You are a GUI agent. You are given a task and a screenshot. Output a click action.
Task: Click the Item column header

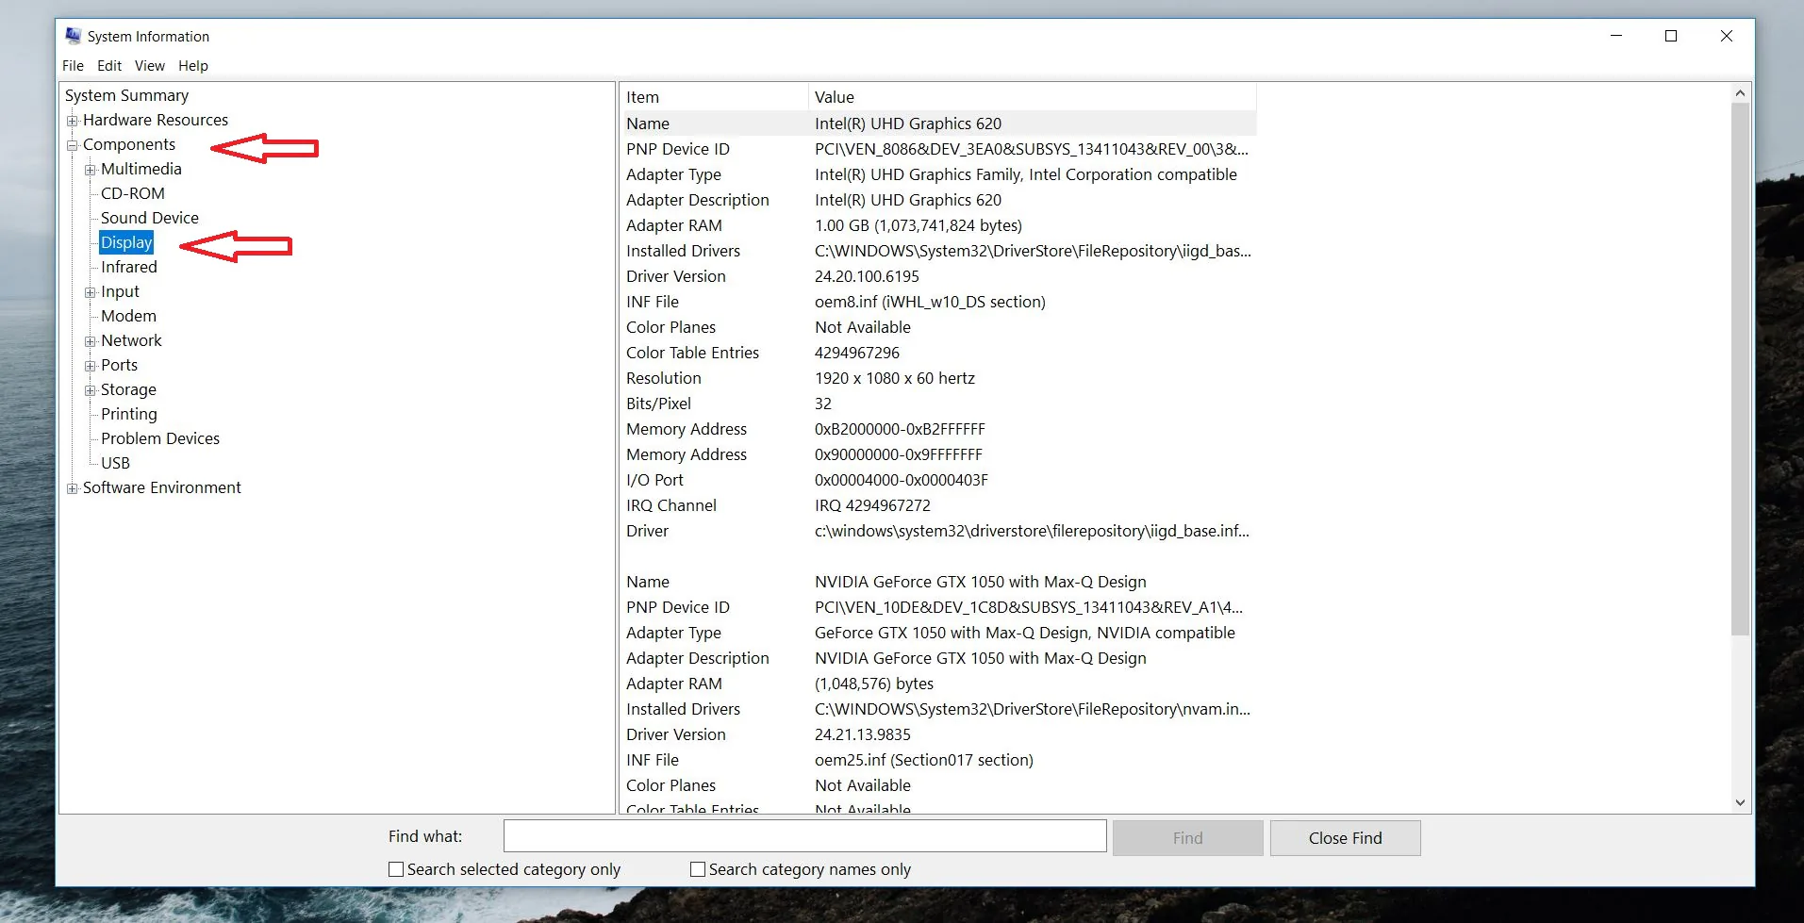[715, 97]
